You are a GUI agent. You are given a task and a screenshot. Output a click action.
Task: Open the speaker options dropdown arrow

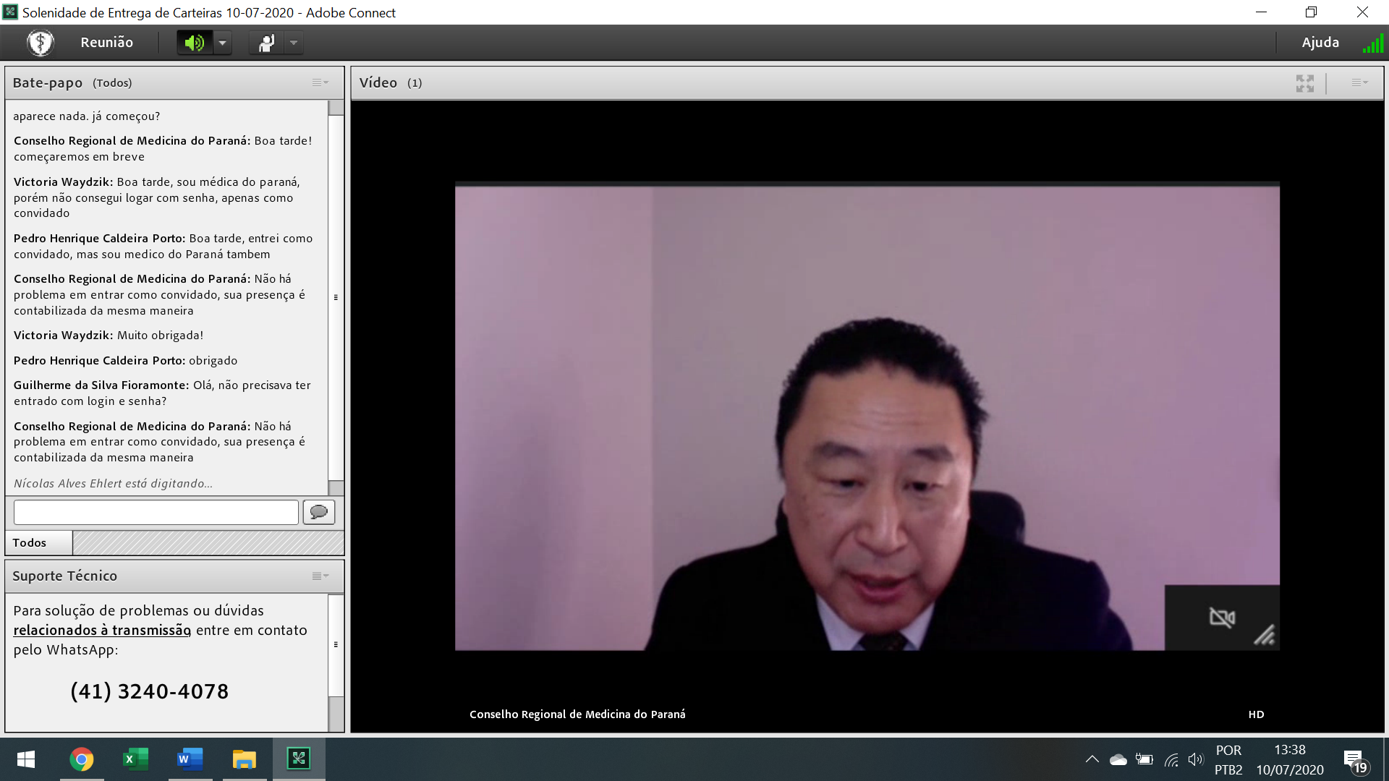[223, 43]
